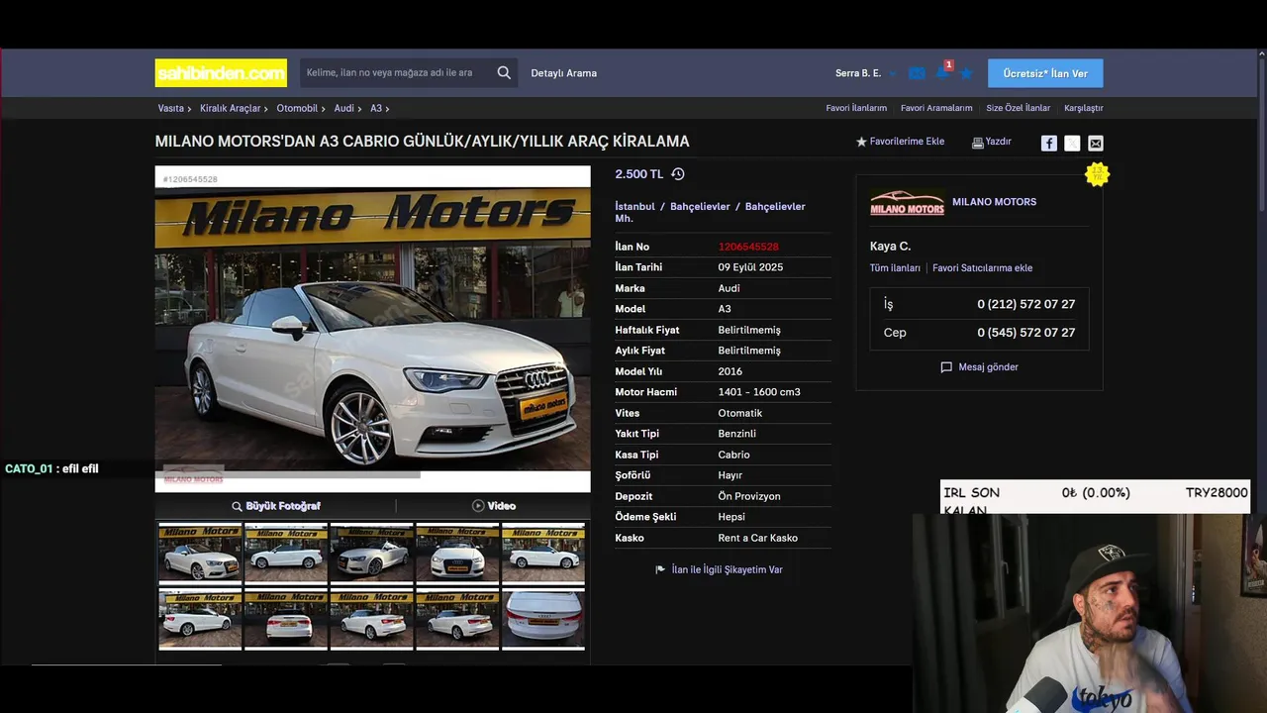1267x713 pixels.
Task: Click Favori Satıcılarıma ekle
Action: tap(982, 268)
